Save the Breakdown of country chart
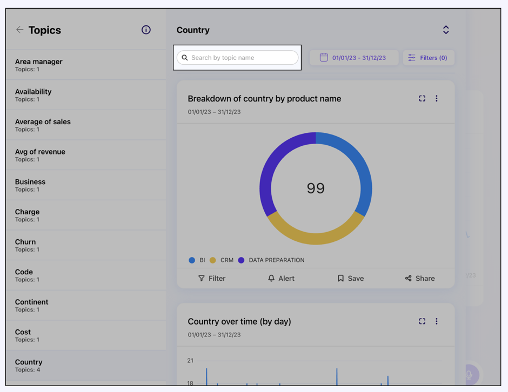Image resolution: width=508 pixels, height=392 pixels. pos(350,278)
